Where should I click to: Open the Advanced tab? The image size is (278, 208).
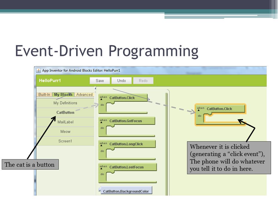(x=84, y=94)
